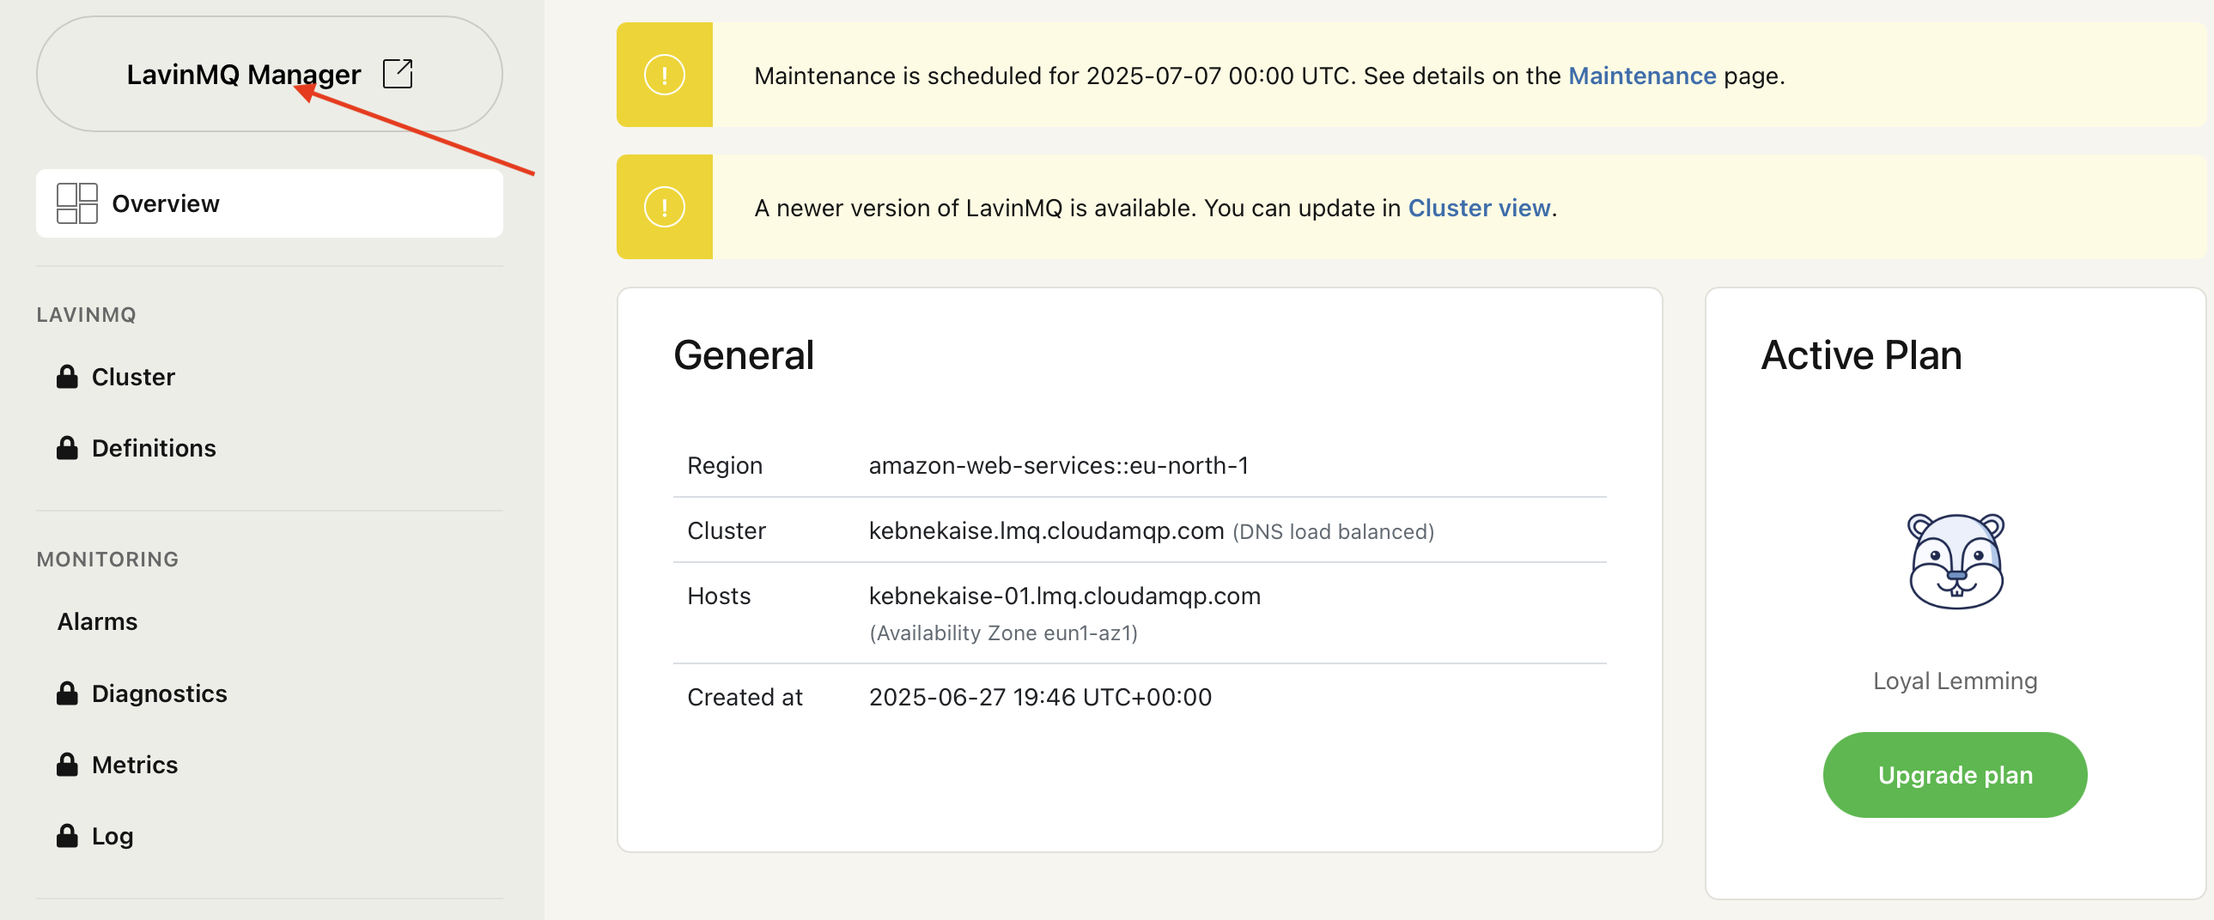Follow the Maintenance page link

pos(1641,76)
